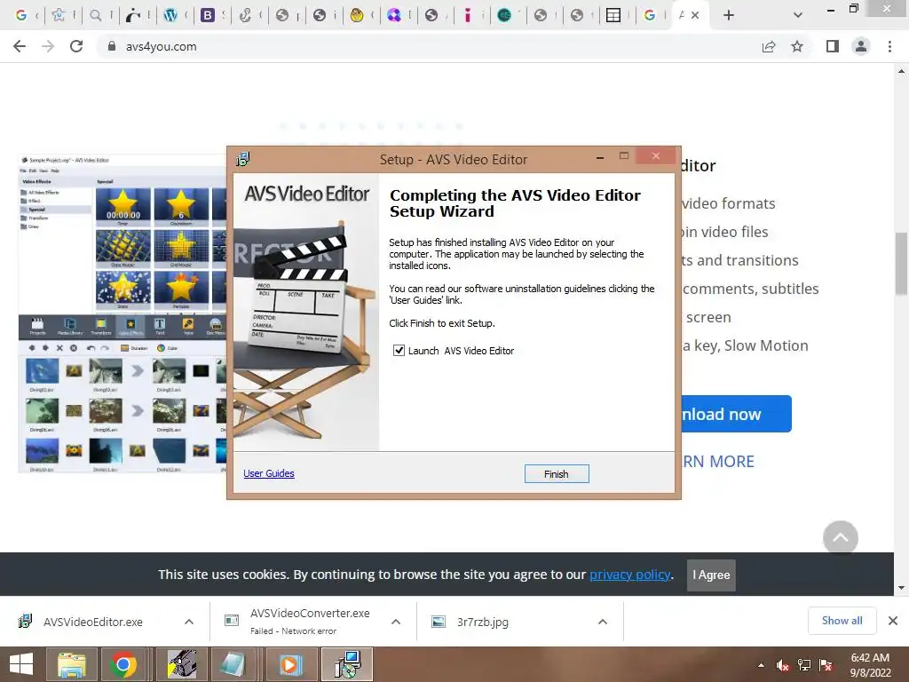Open the downloaded AVSVideoEditor.exe item

92,622
